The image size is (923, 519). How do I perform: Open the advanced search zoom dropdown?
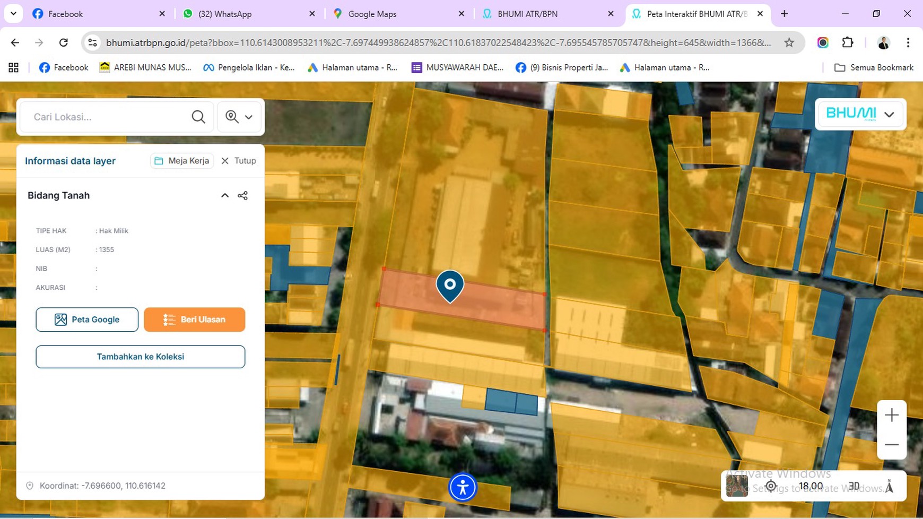(239, 117)
